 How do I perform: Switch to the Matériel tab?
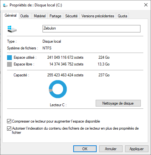click(40, 16)
